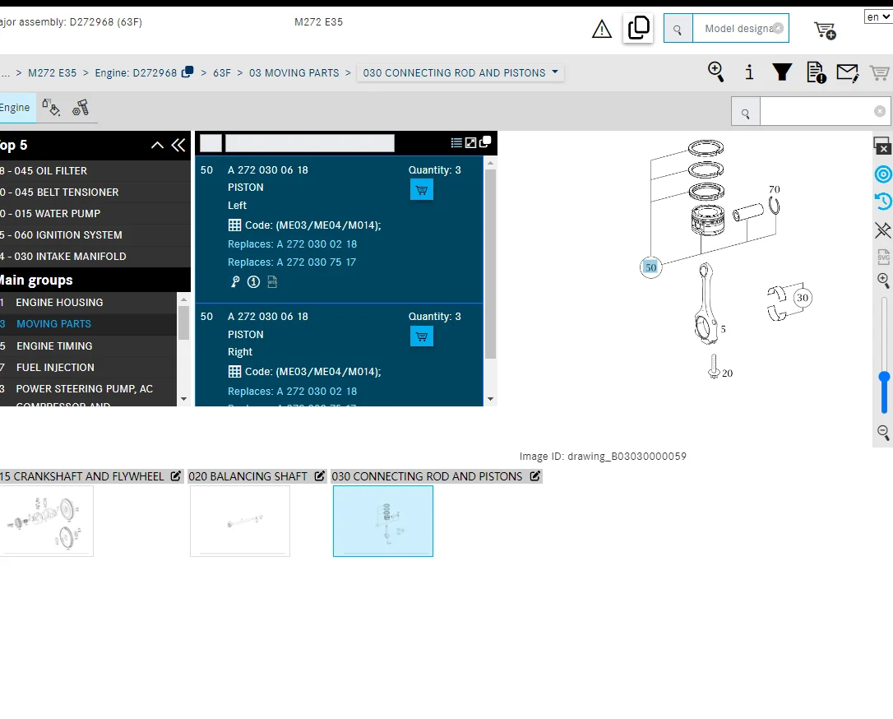Click the filter funnel icon

click(782, 72)
